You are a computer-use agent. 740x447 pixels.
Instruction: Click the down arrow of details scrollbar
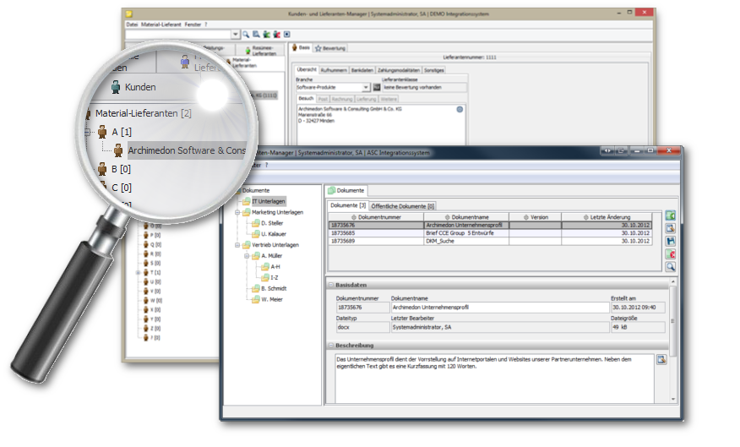click(673, 400)
